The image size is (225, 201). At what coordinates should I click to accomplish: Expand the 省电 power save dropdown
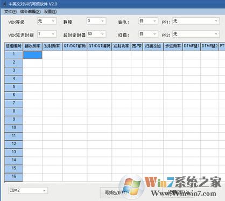coord(148,21)
